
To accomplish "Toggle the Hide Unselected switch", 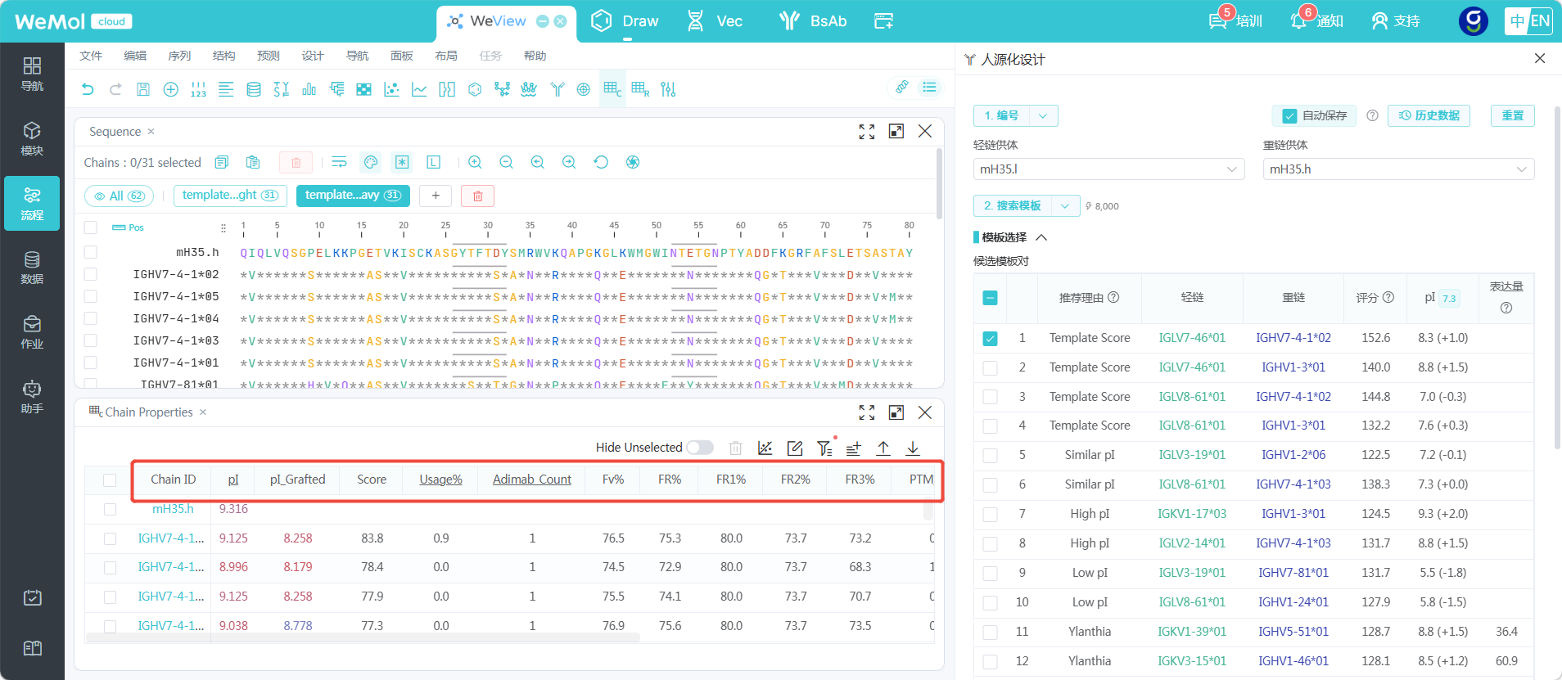I will (x=700, y=447).
